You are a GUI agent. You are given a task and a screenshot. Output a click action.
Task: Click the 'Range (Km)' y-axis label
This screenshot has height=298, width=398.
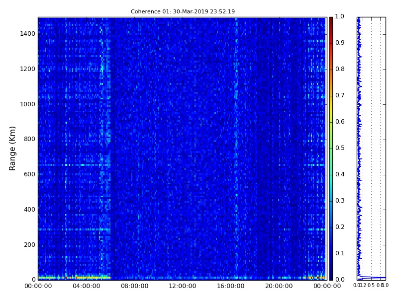click(x=12, y=148)
